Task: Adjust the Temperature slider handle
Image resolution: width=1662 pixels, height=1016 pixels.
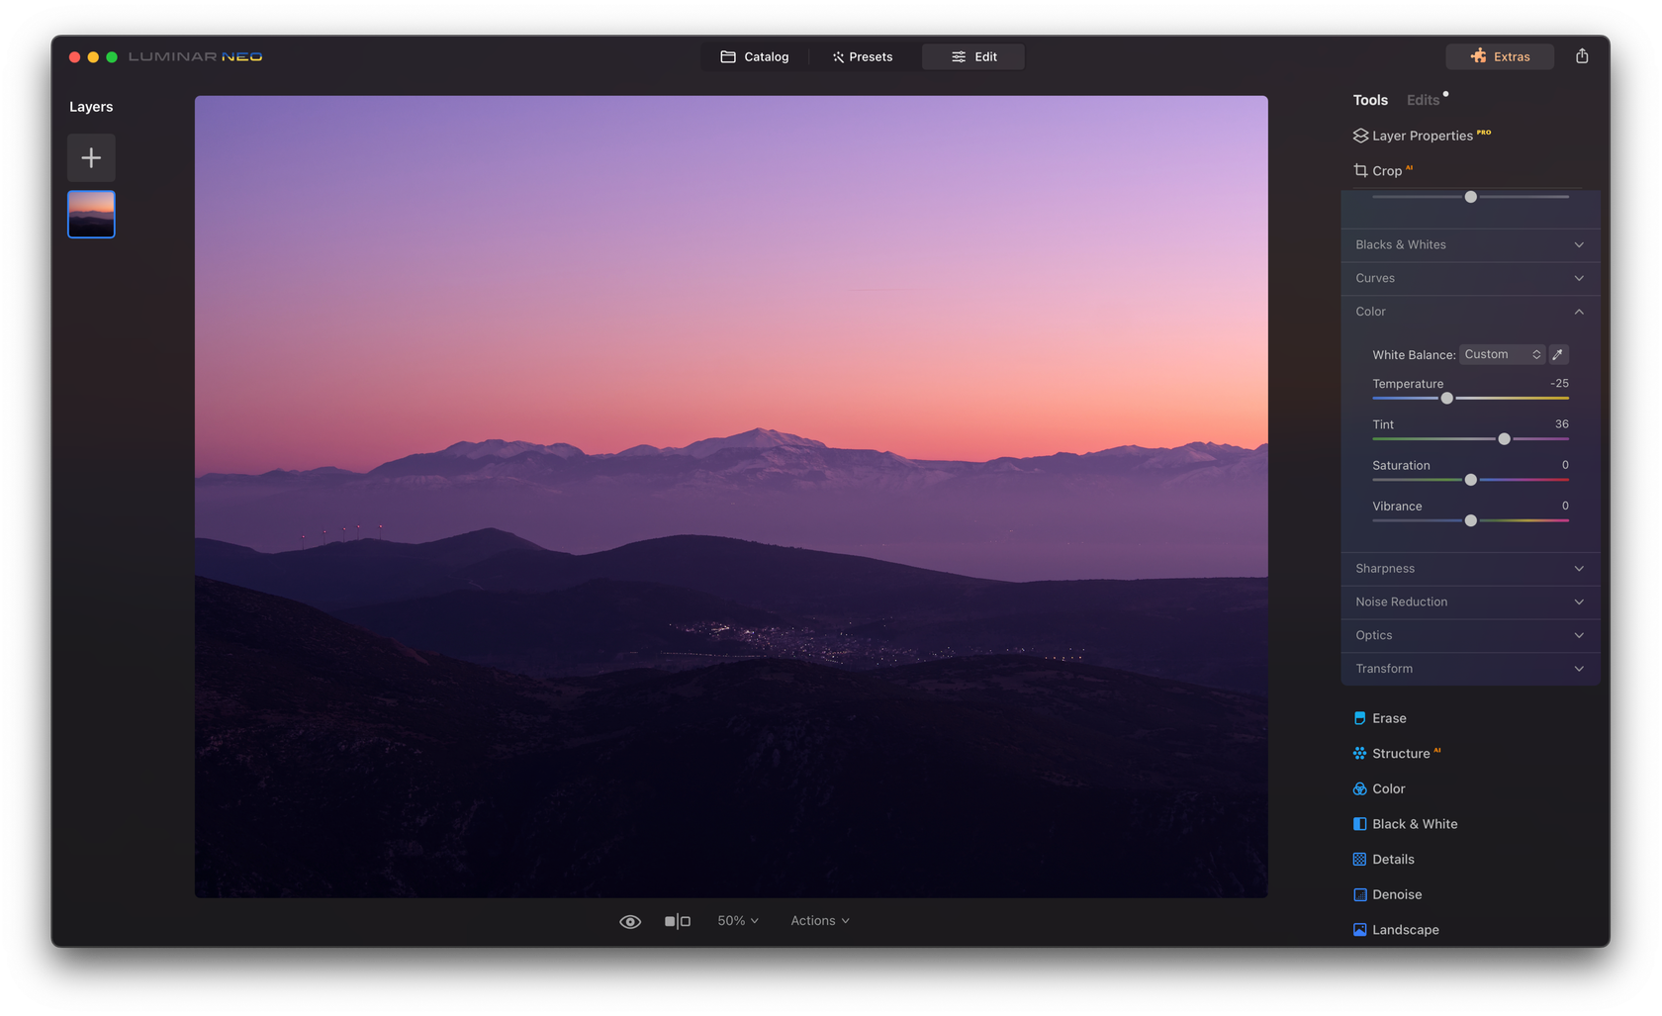Action: (x=1446, y=398)
